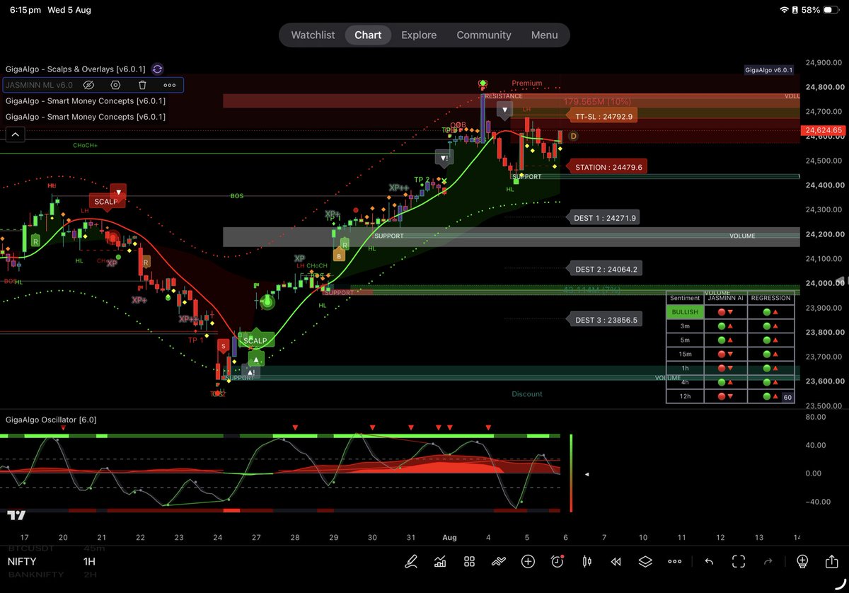Tap the green BULLISH sentiment cell
Viewport: 849px width, 593px height.
(x=685, y=312)
